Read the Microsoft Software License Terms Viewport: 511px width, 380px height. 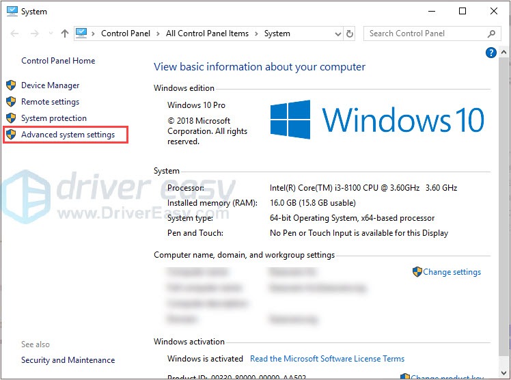click(327, 359)
